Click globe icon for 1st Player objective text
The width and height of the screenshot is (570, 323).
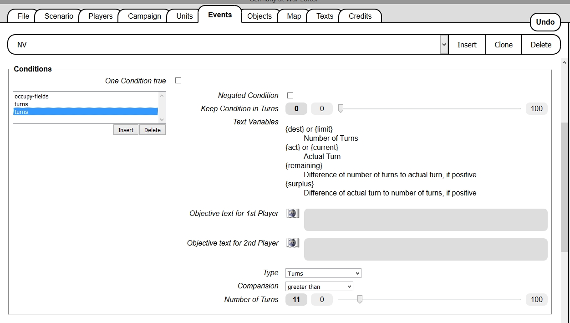(293, 213)
